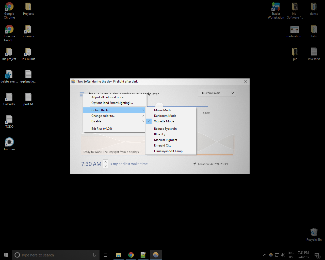Open the Windows Start button
This screenshot has width=325, height=260.
6,255
